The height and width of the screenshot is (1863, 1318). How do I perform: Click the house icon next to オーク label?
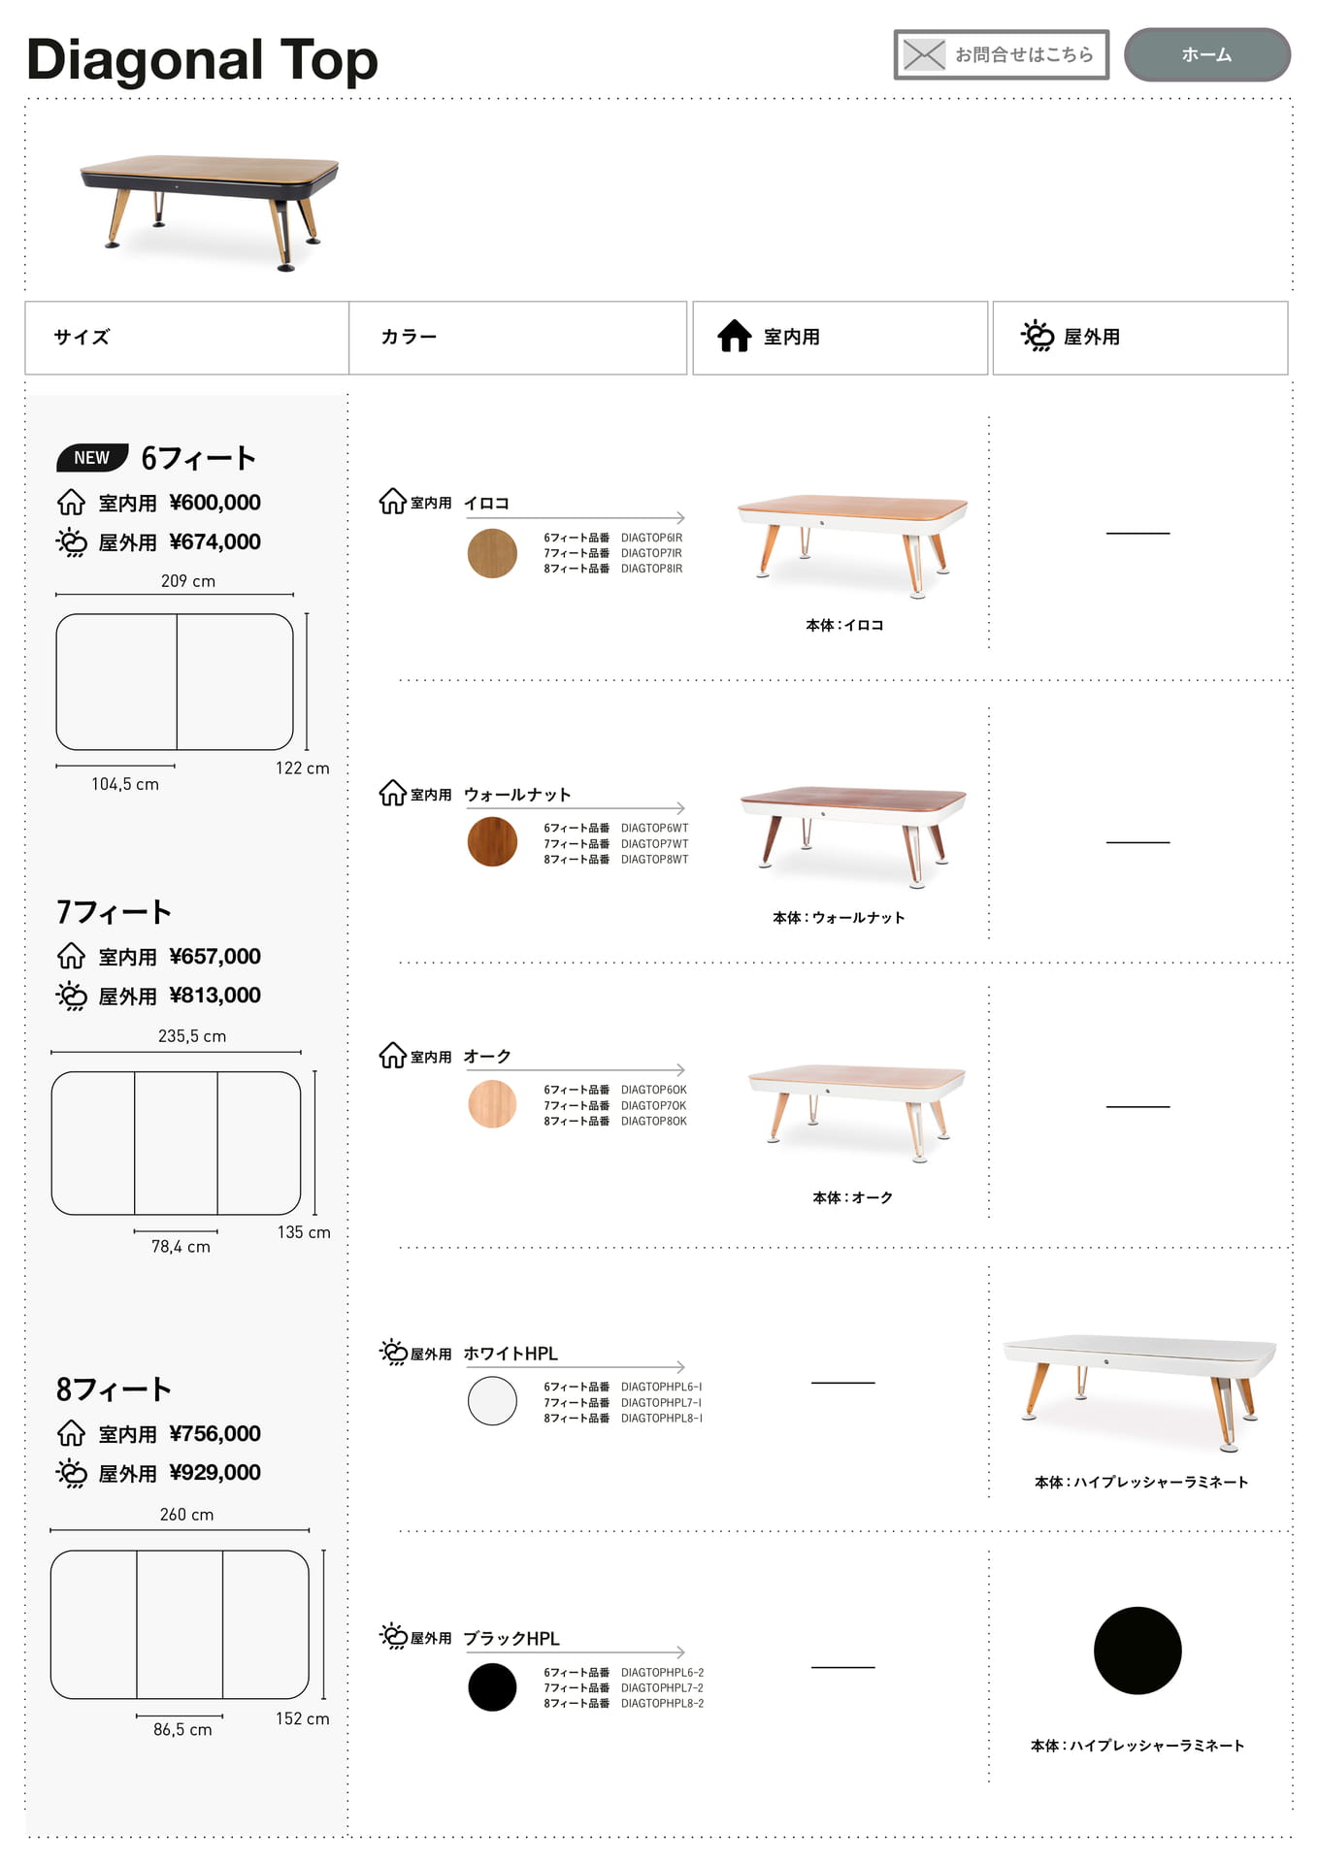392,1056
